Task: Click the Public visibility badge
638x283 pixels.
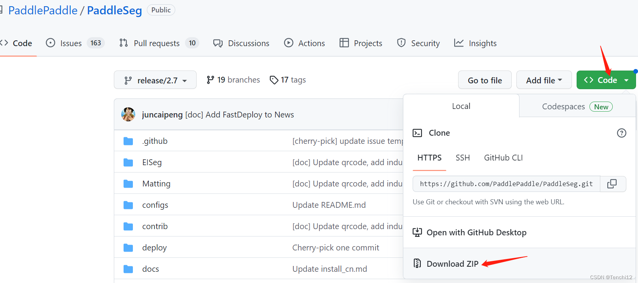Action: tap(161, 10)
